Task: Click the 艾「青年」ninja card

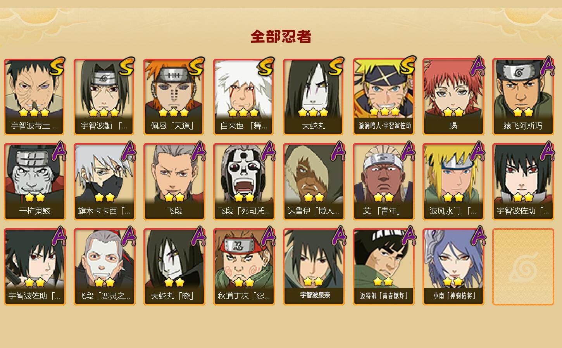Action: click(x=383, y=182)
